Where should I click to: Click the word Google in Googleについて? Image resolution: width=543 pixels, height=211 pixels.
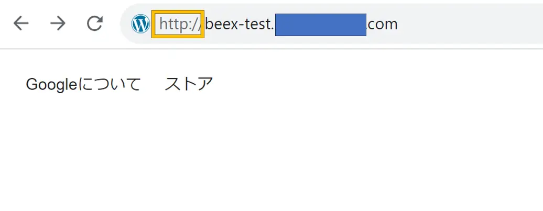(51, 84)
